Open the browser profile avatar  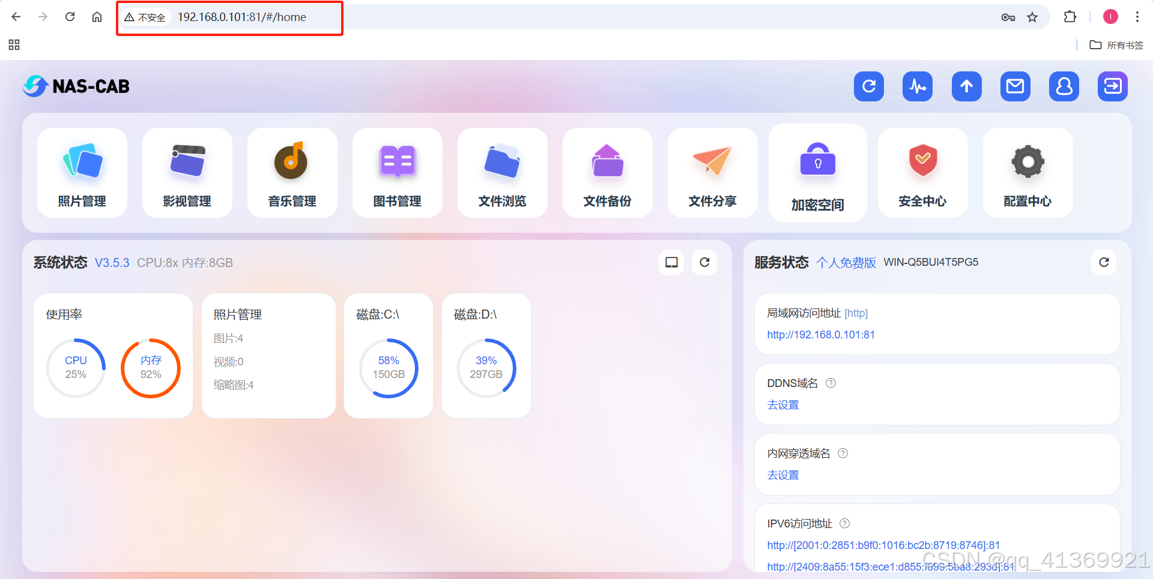click(x=1110, y=17)
